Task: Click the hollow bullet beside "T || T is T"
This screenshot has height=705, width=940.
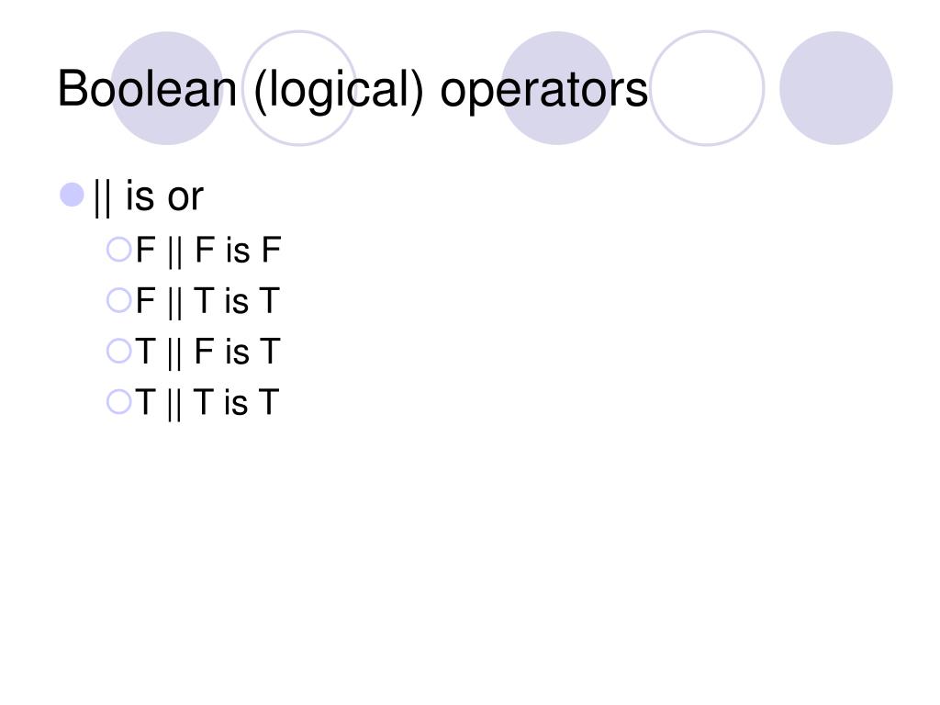Action: click(x=118, y=402)
